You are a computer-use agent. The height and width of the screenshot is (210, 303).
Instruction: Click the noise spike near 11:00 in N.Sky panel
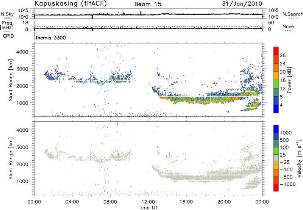pos(141,13)
